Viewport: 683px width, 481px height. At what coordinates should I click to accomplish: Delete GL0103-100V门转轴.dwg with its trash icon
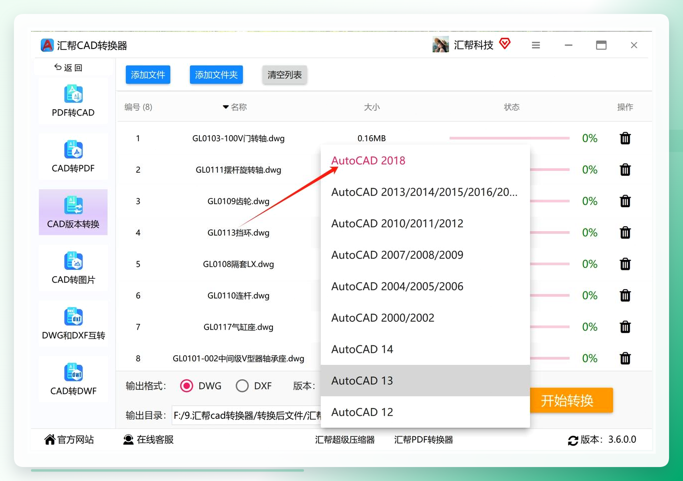[x=625, y=138]
